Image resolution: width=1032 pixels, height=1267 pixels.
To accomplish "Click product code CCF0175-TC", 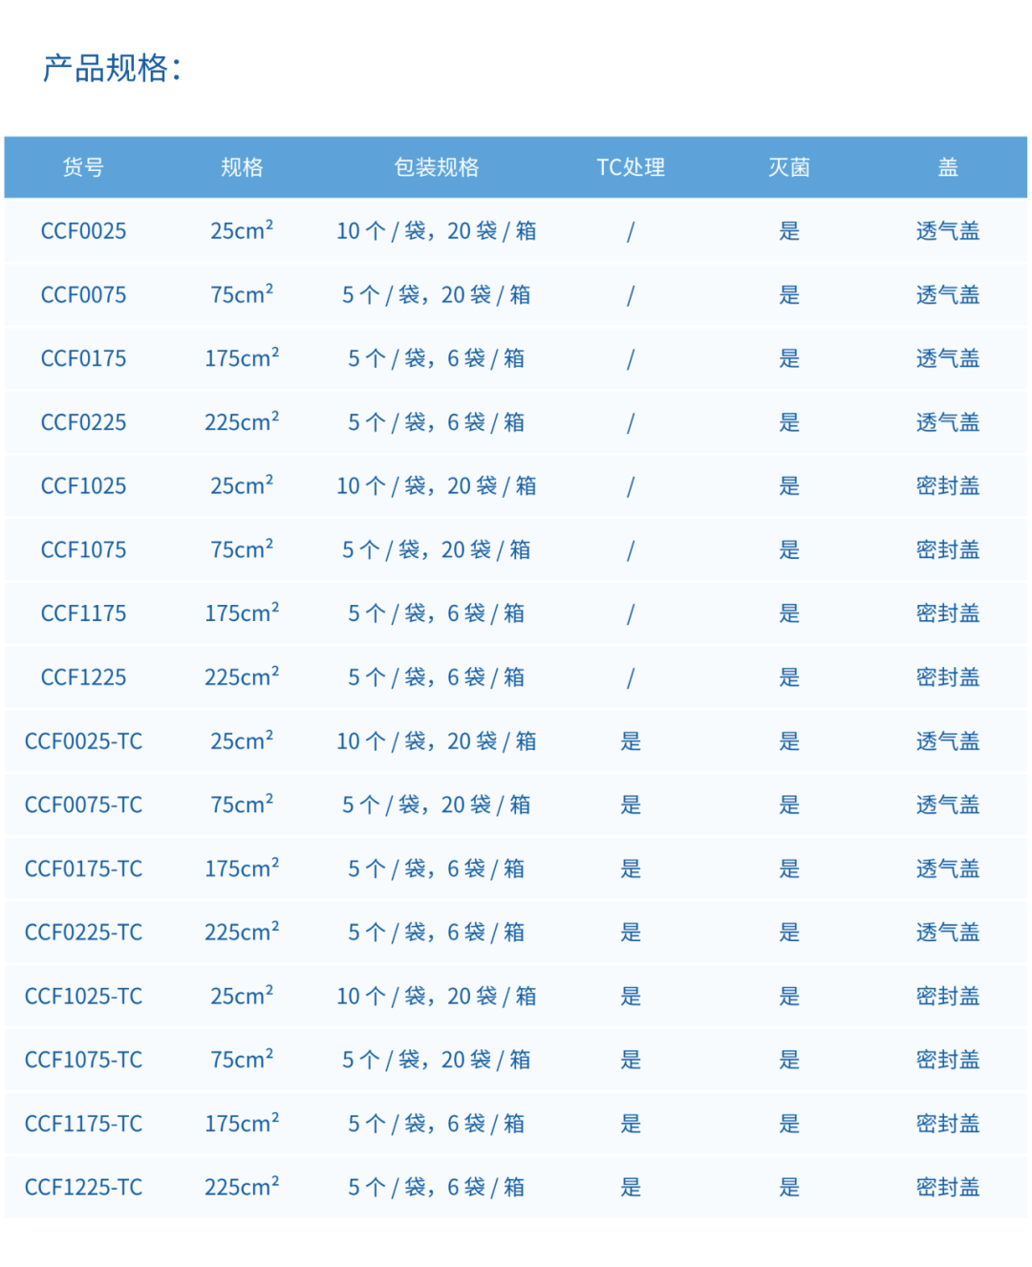I will coord(83,869).
